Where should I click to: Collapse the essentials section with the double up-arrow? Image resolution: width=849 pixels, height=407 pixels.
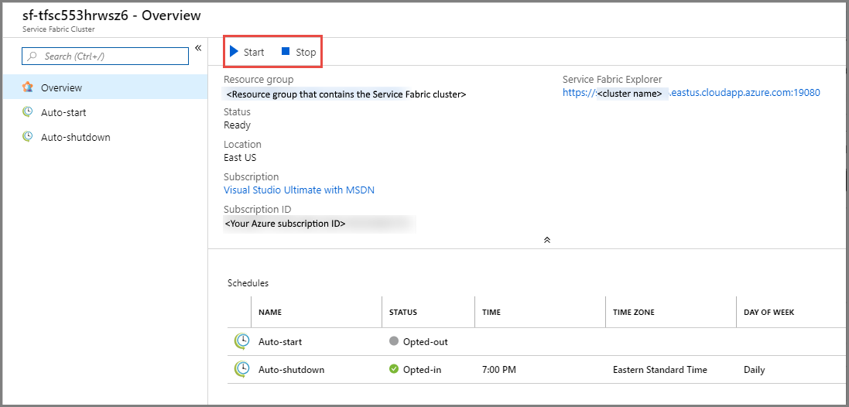pyautogui.click(x=547, y=240)
